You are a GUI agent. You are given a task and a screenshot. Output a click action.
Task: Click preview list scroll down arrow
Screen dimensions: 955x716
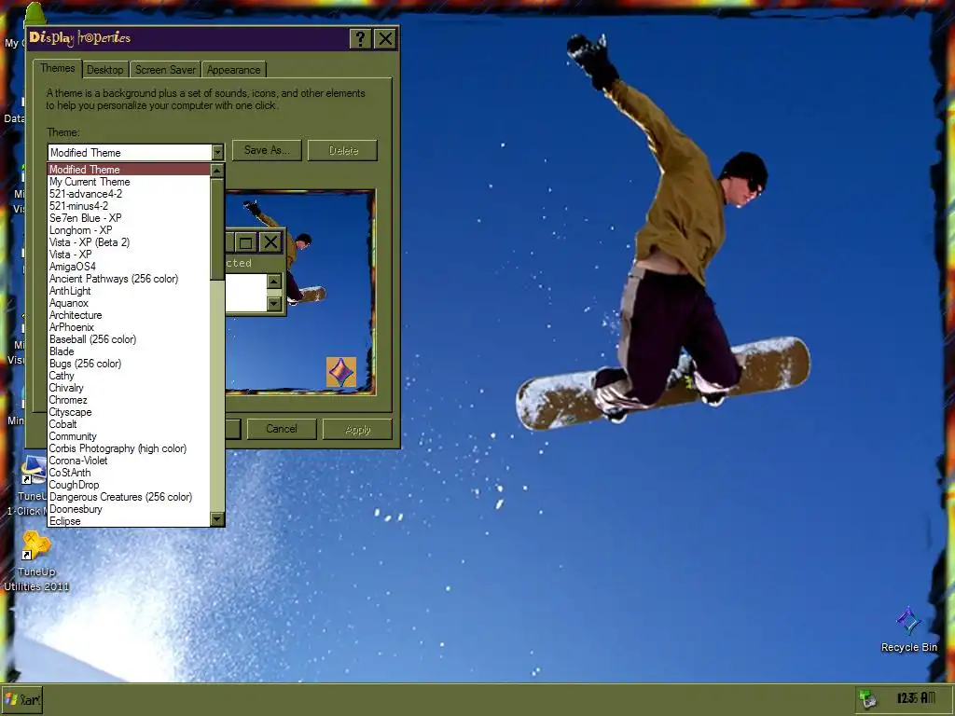pos(274,303)
